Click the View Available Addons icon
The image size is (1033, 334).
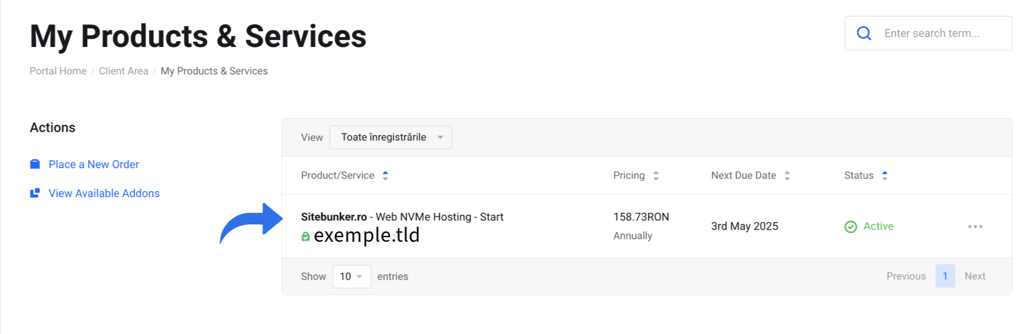point(35,193)
